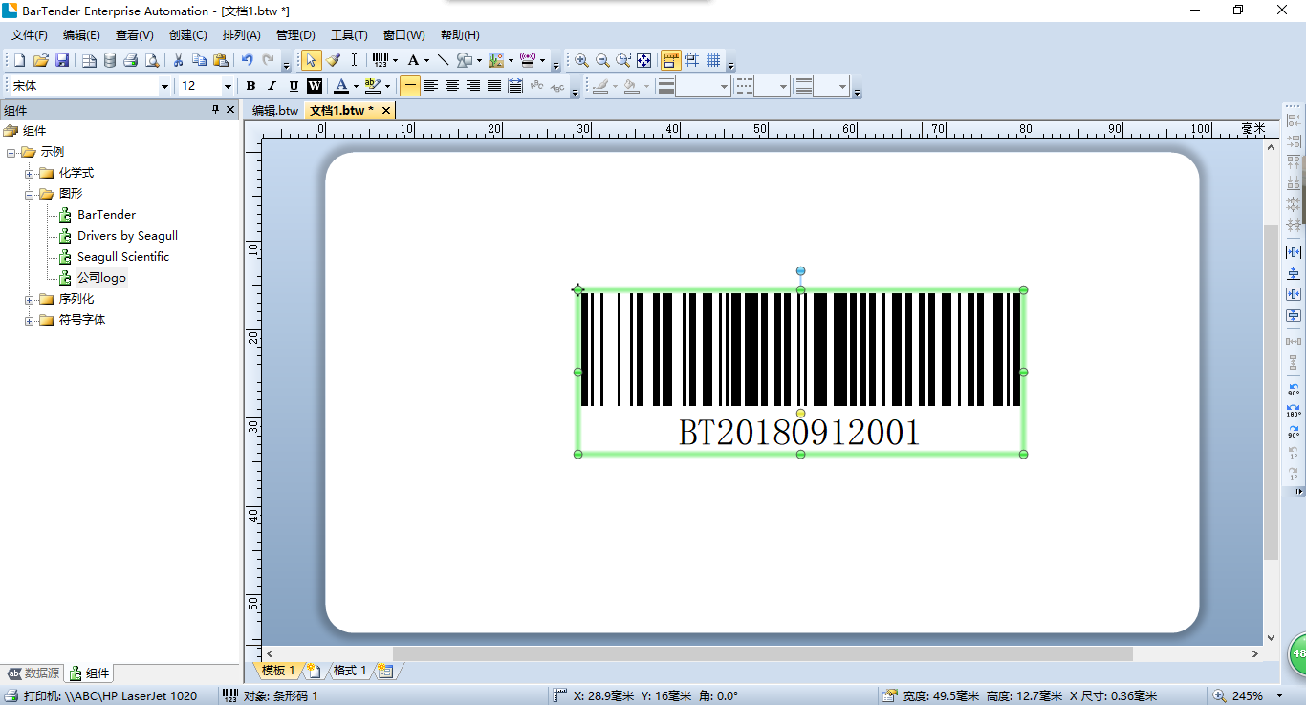Switch to the 数据源 panel tab
Screen dimensions: 1306x705
coord(34,673)
